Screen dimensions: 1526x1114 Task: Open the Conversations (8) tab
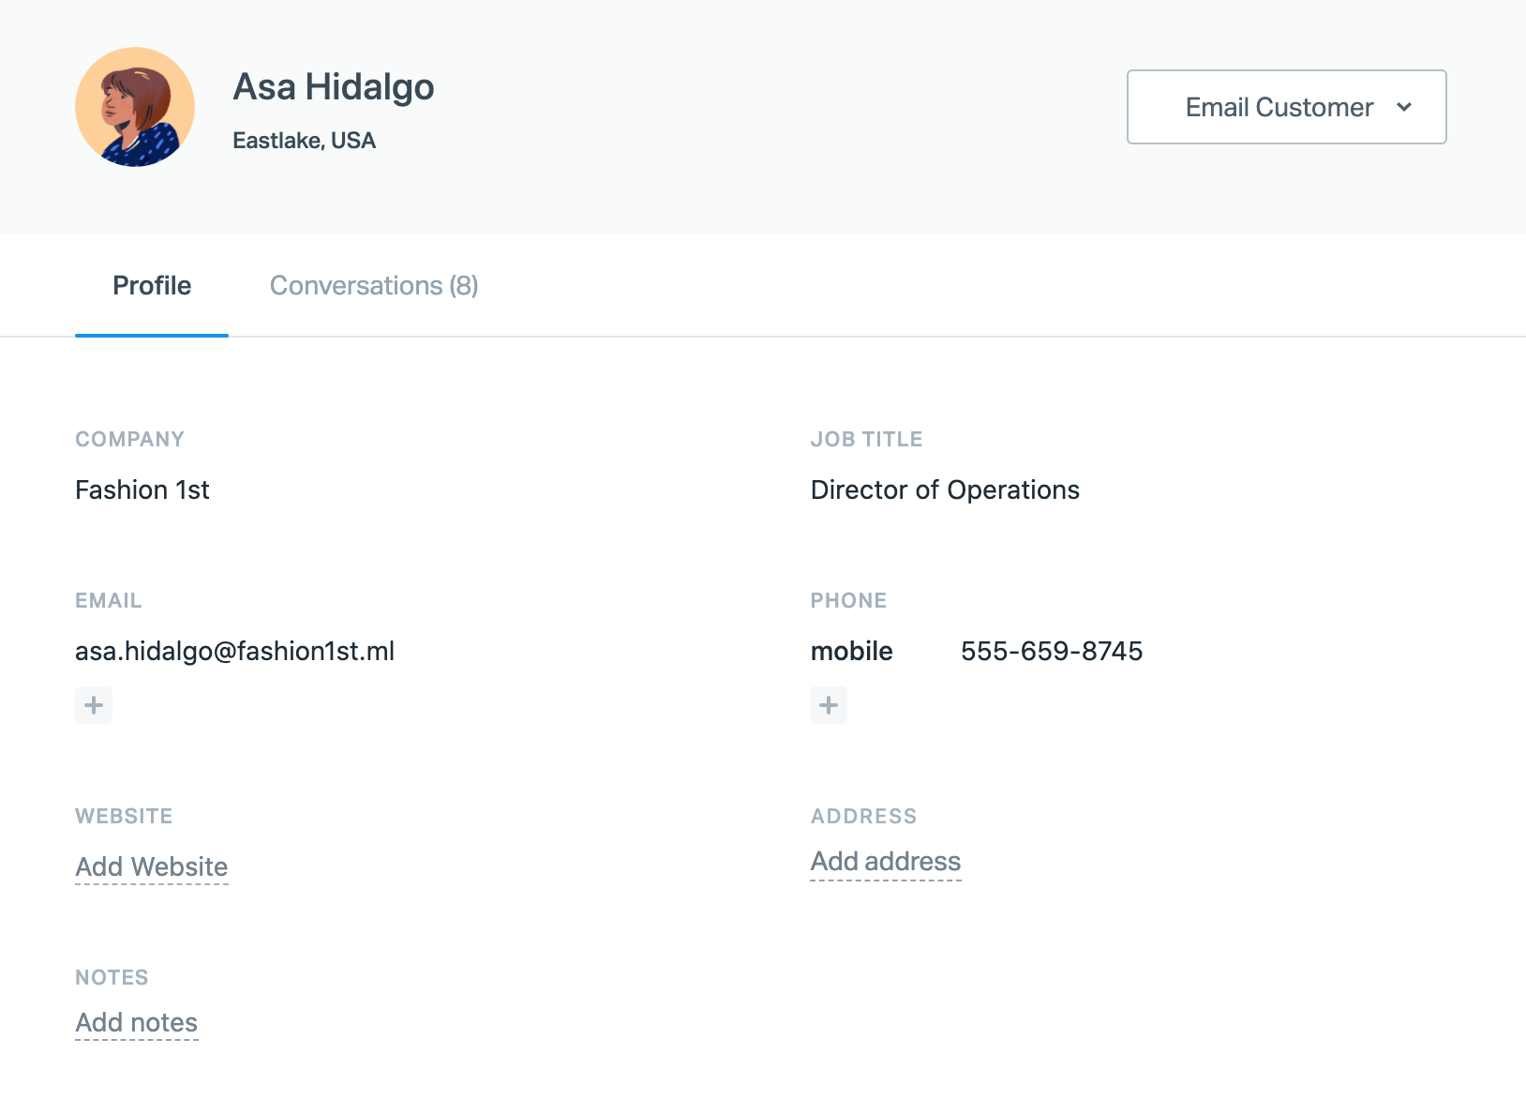374,286
